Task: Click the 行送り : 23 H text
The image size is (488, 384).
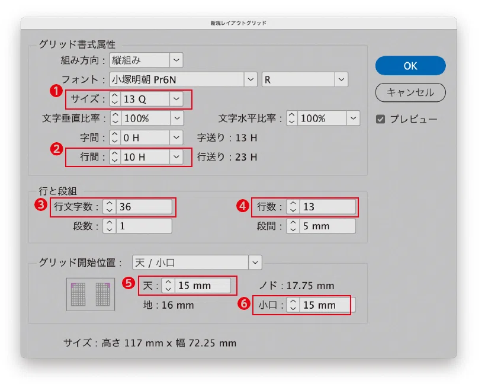Action: pyautogui.click(x=227, y=157)
